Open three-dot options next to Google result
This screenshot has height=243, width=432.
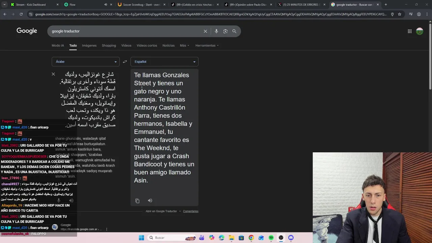point(107,229)
